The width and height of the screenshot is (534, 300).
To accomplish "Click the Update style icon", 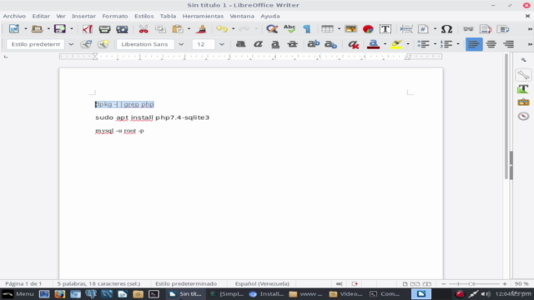I will point(86,44).
